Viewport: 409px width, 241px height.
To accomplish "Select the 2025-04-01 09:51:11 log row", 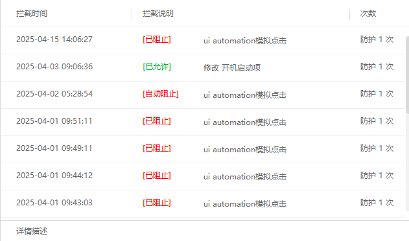I will point(203,122).
